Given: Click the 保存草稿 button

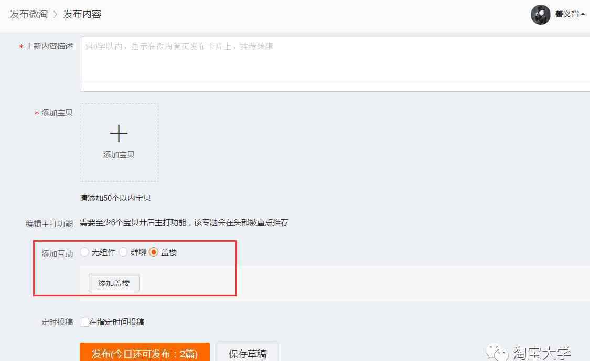Looking at the screenshot, I should (x=248, y=352).
